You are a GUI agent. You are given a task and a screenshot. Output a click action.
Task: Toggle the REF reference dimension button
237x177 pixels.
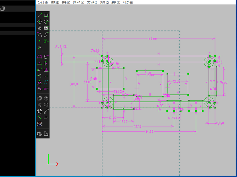pos(46,88)
